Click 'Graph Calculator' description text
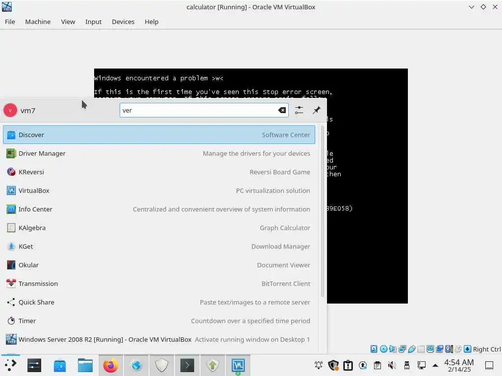This screenshot has width=502, height=376. [285, 228]
